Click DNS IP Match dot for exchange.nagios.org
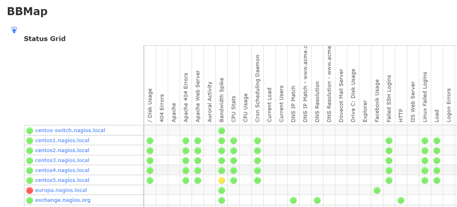 click(x=293, y=200)
